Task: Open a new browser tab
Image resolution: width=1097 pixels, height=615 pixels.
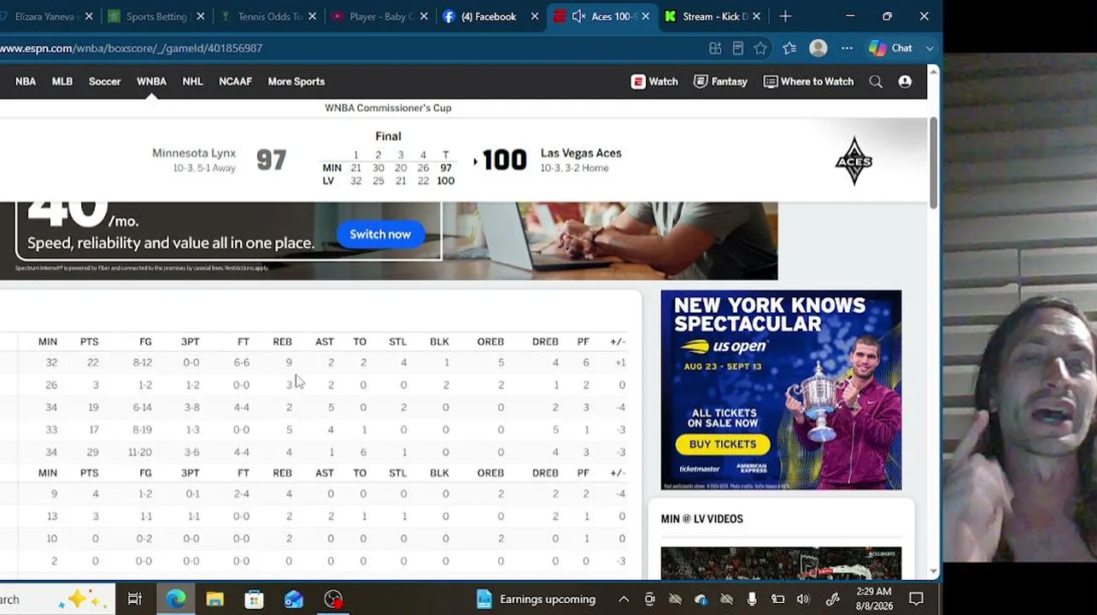Action: click(785, 16)
